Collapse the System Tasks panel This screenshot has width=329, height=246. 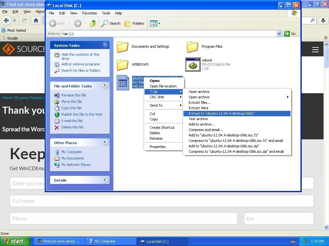coord(105,45)
